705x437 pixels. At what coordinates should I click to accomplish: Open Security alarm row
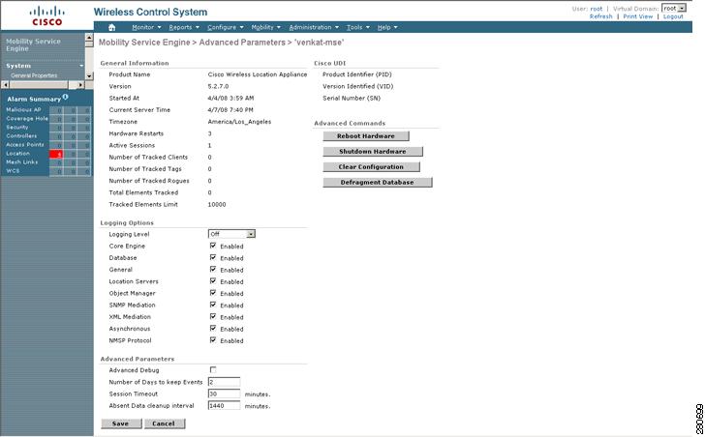[x=17, y=128]
